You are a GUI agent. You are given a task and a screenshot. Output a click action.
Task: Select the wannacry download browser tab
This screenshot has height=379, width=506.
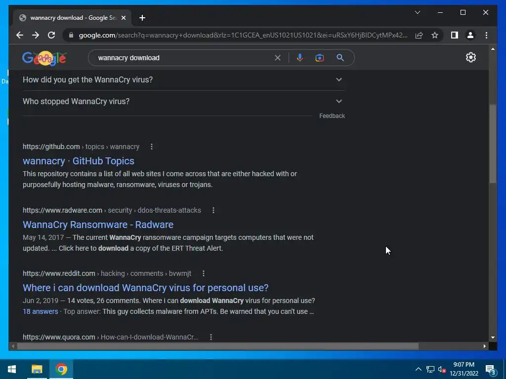click(x=72, y=18)
